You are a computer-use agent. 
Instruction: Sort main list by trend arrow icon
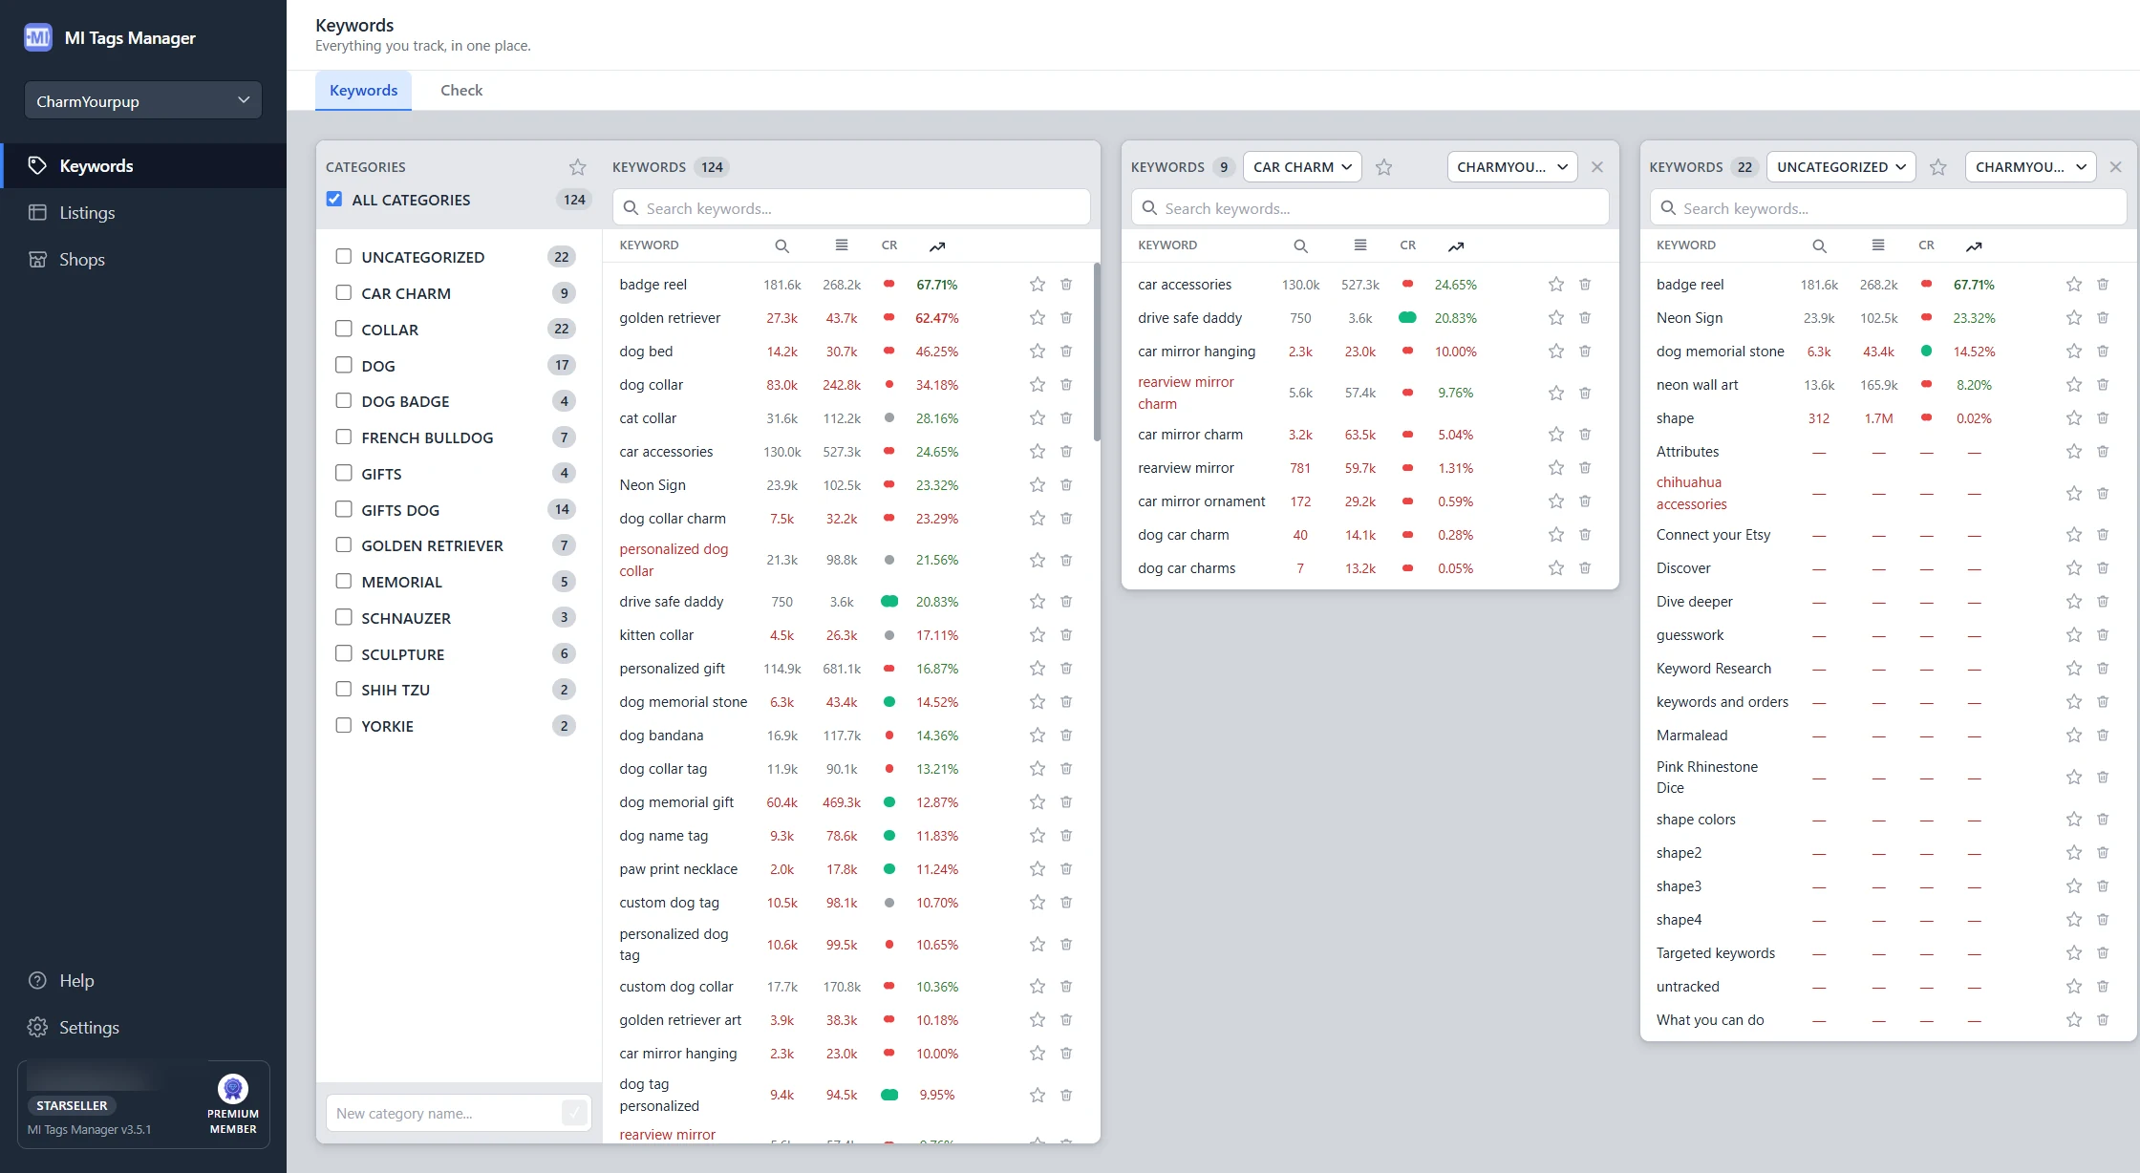[937, 246]
